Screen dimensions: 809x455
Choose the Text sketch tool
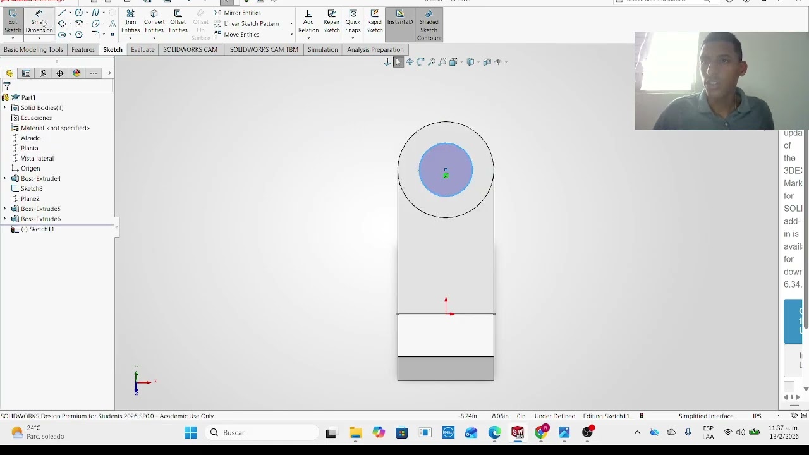point(113,24)
